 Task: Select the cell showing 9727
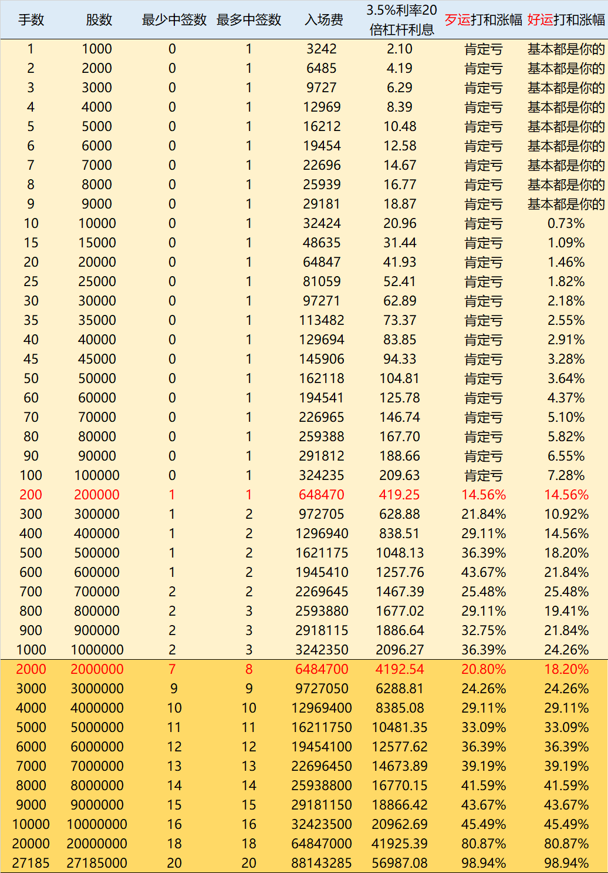tap(322, 88)
